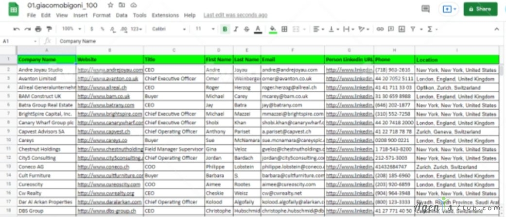Open the View menu

pyautogui.click(x=62, y=15)
